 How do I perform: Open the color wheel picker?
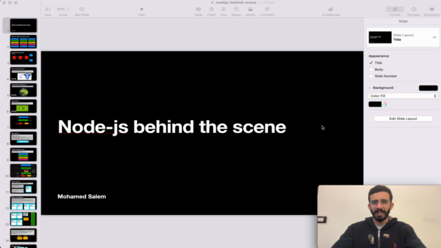point(384,104)
